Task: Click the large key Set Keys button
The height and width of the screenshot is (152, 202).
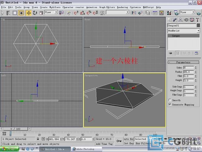Action: point(119,141)
